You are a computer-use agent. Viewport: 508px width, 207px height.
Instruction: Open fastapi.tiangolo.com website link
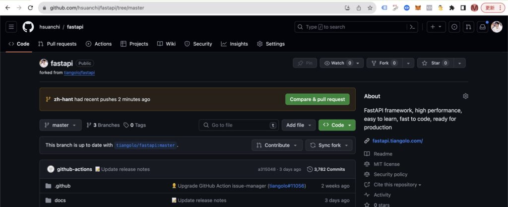tap(397, 140)
